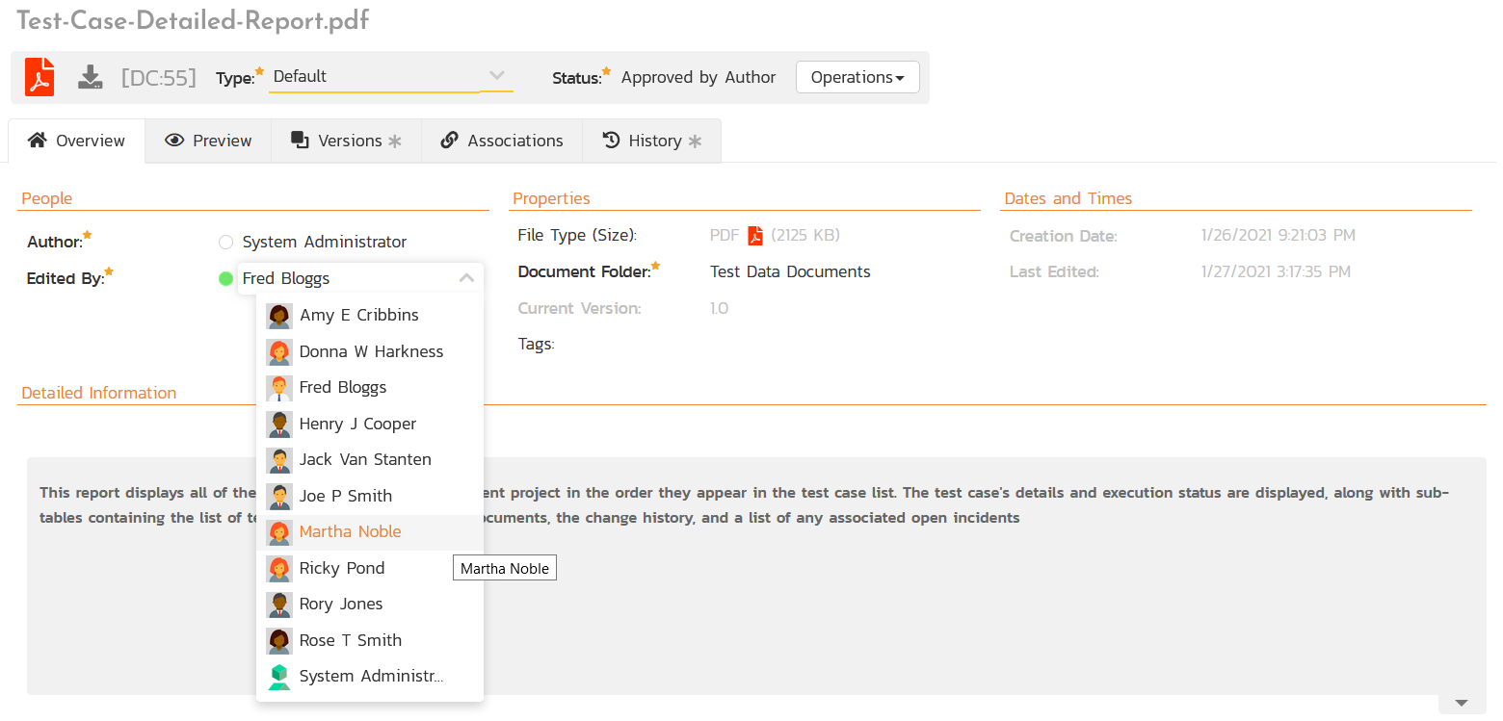Select Martha Noble from the list
The width and height of the screenshot is (1503, 721).
[x=350, y=532]
